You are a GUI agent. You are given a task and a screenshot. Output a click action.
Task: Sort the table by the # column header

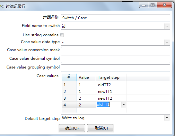tap(69, 77)
